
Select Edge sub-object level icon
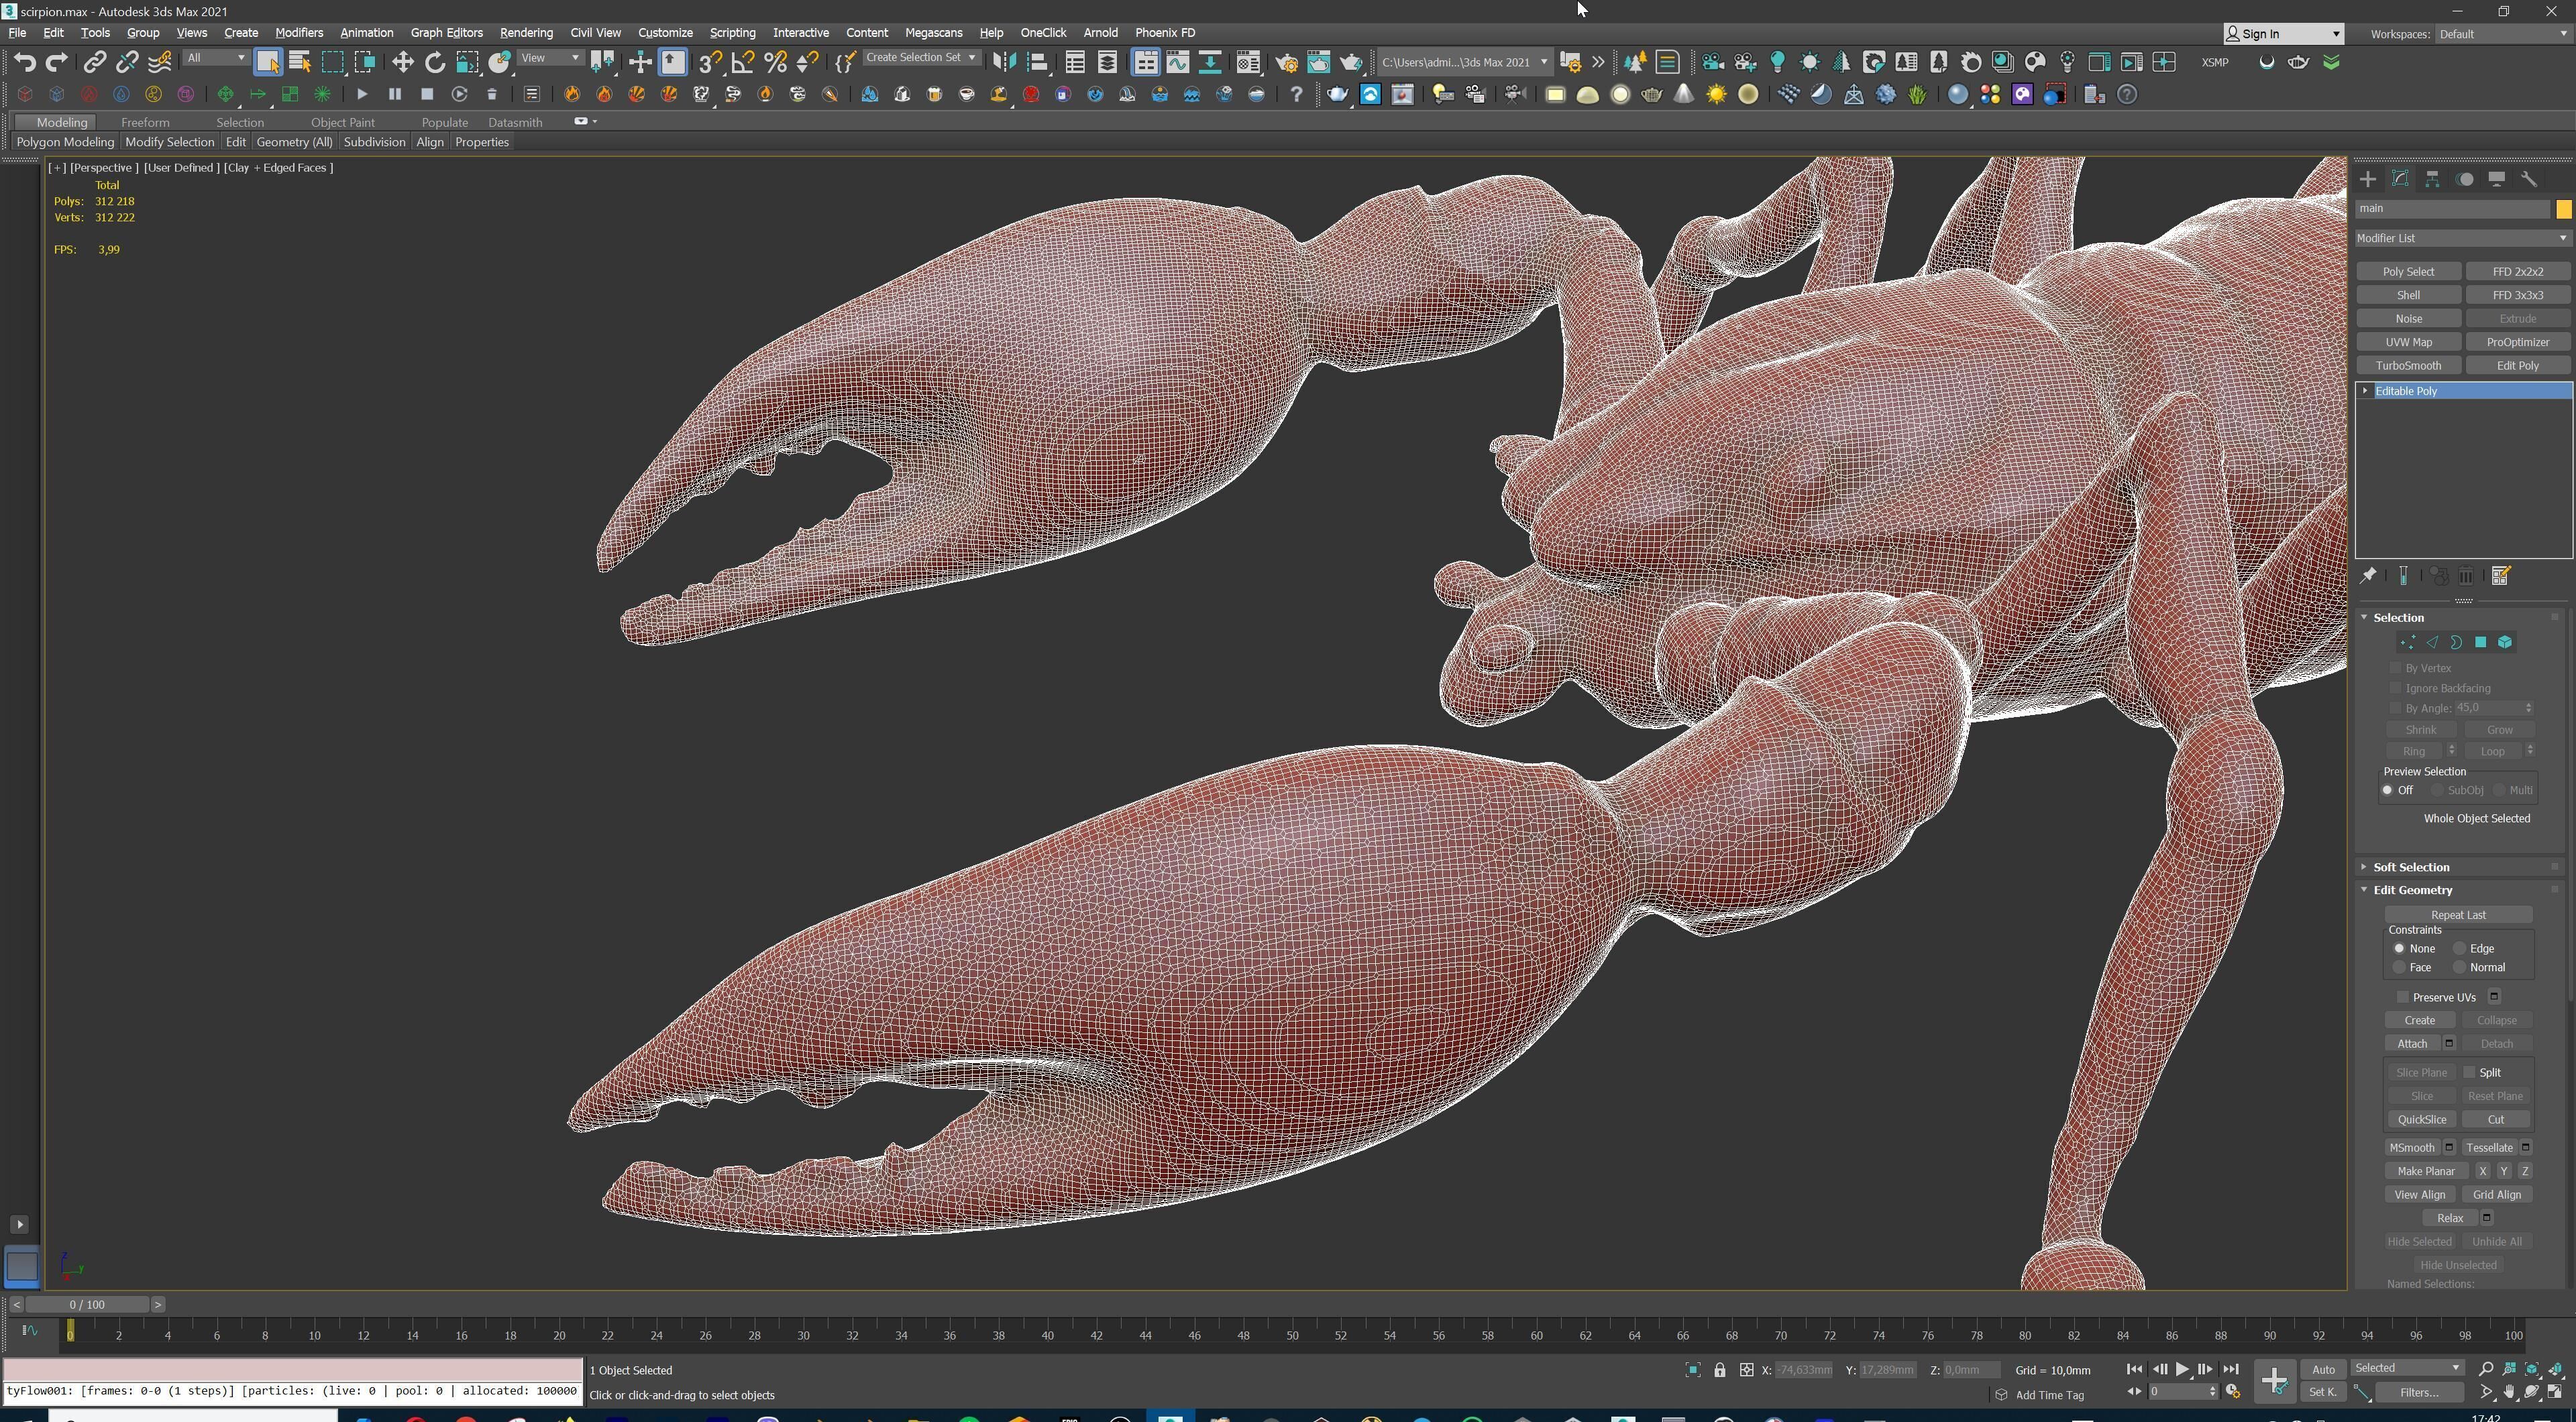coord(2432,642)
